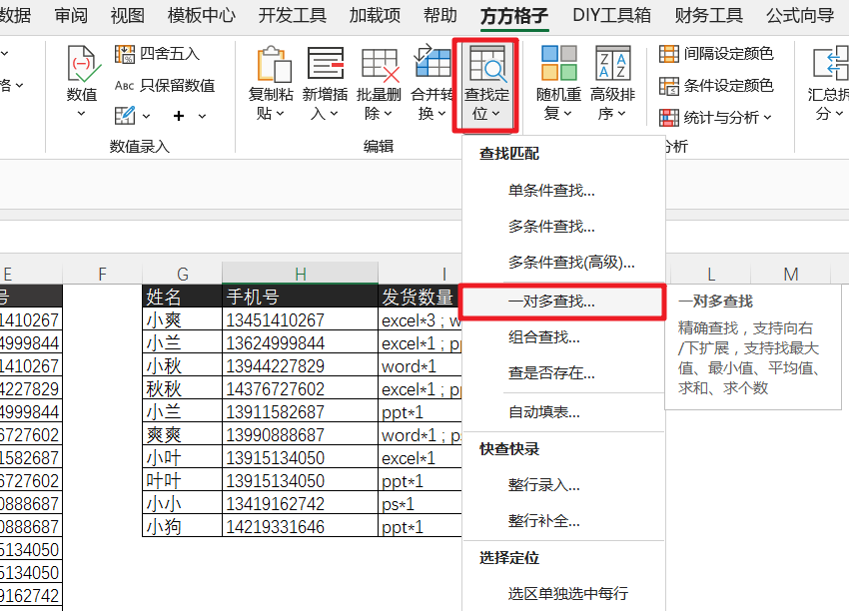849x611 pixels.
Task: Click the cell containing 13944227829
Action: [275, 365]
